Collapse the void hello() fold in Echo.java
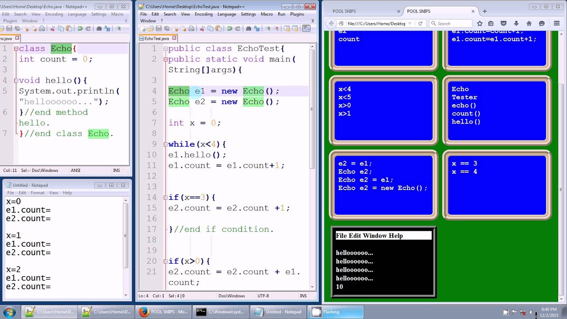This screenshot has width=567, height=319. pos(16,81)
